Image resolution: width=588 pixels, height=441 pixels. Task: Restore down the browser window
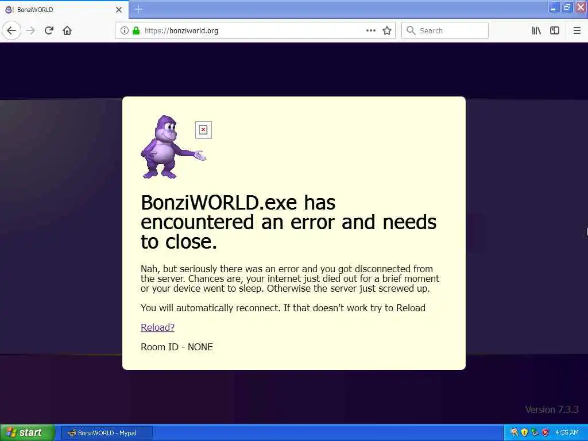click(567, 7)
